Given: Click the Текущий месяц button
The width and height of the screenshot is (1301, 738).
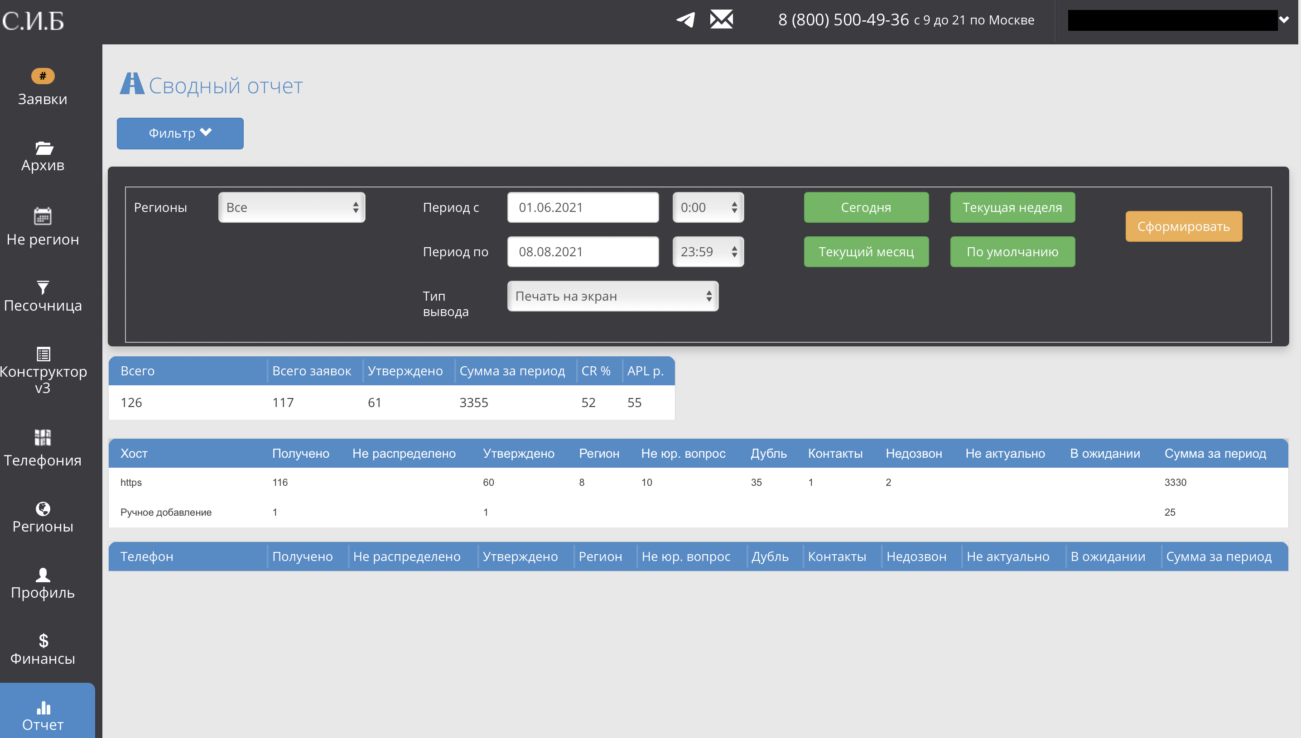Looking at the screenshot, I should (866, 252).
